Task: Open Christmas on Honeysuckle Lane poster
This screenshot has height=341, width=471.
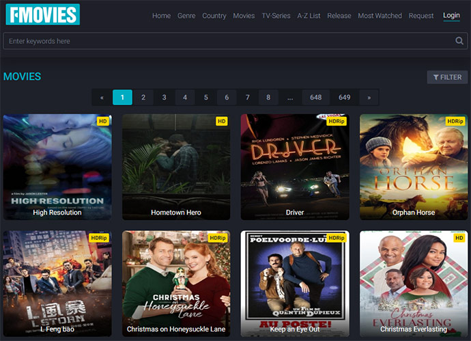Action: [x=176, y=284]
